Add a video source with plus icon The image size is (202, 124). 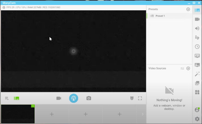tap(188, 68)
